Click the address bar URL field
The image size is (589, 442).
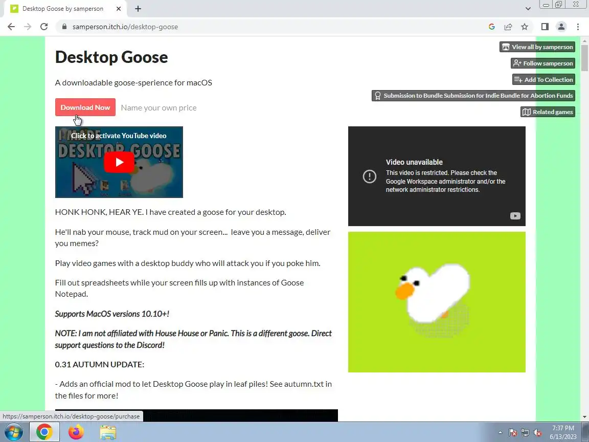[x=270, y=27]
